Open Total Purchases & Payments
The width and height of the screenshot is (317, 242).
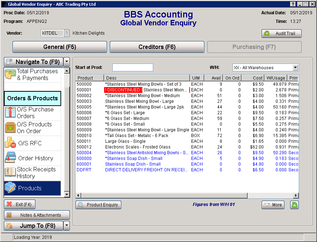(33, 75)
